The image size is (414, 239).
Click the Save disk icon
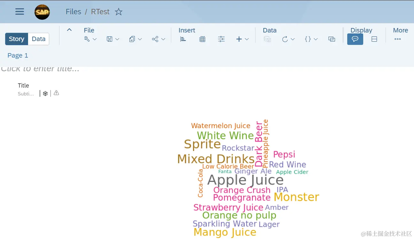(x=110, y=39)
